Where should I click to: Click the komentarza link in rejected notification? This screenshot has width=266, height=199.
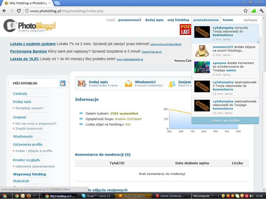pos(223,35)
